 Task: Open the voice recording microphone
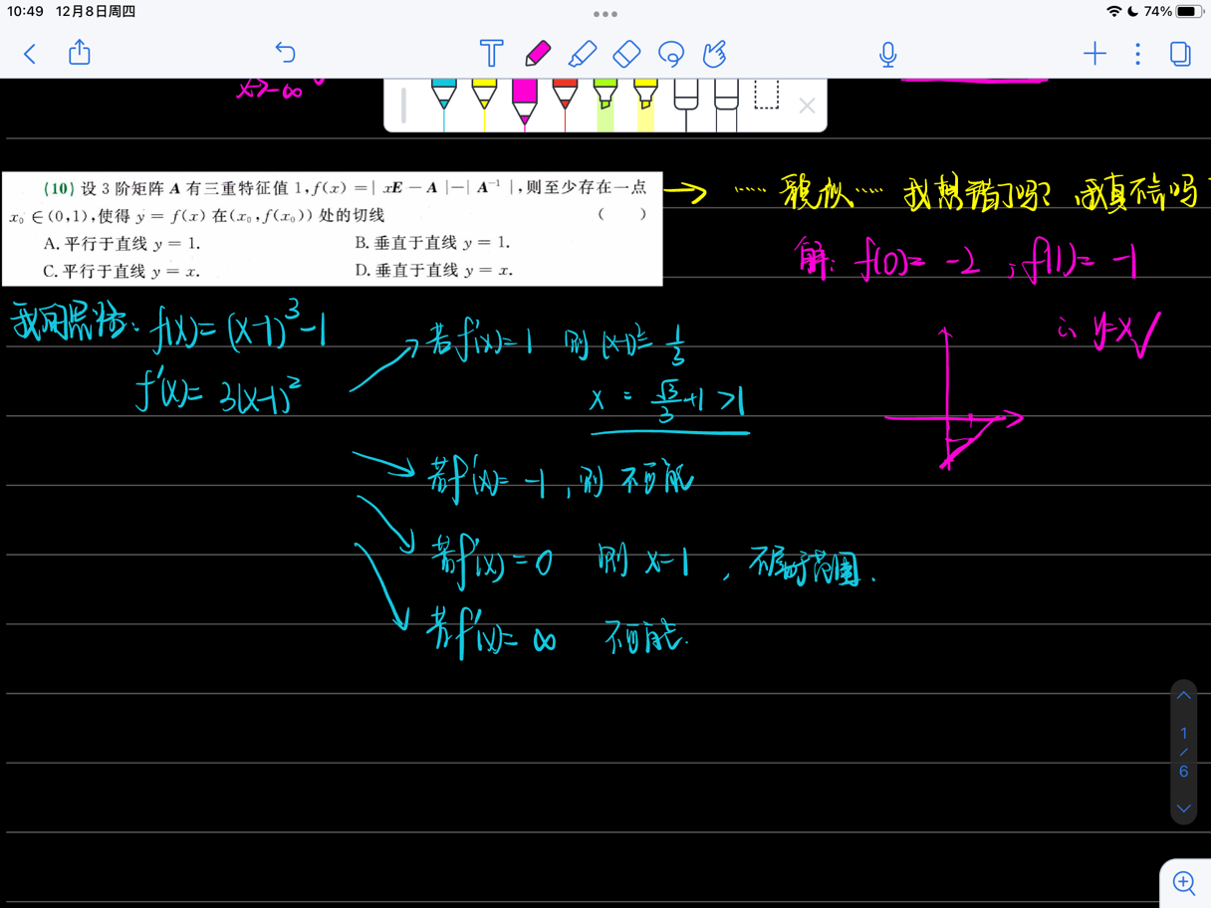[886, 55]
